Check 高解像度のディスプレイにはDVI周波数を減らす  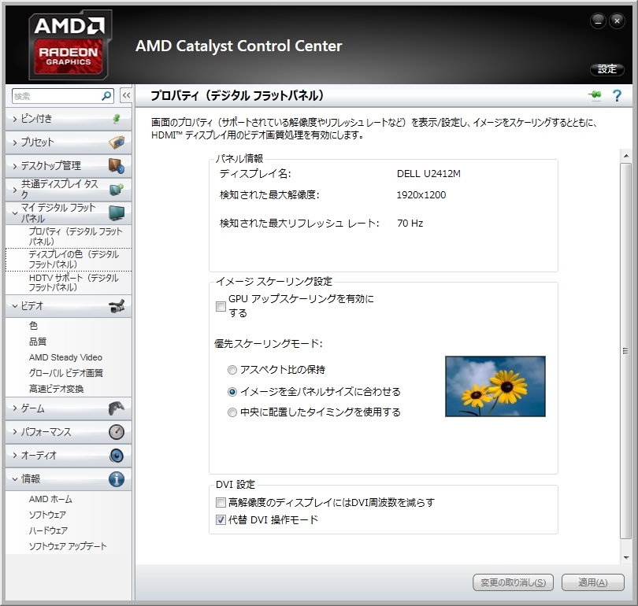tap(221, 503)
